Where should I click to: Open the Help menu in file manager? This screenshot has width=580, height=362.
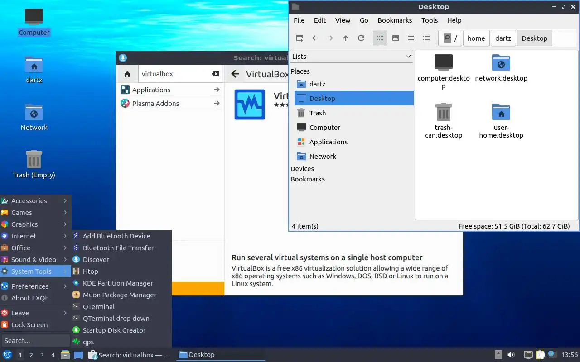pos(454,20)
